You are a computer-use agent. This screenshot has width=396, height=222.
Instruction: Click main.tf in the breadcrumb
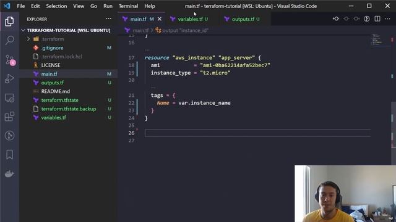tap(140, 30)
